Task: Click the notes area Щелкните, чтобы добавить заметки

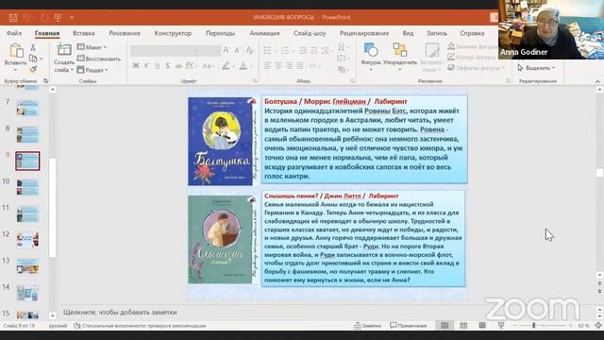Action: point(120,313)
